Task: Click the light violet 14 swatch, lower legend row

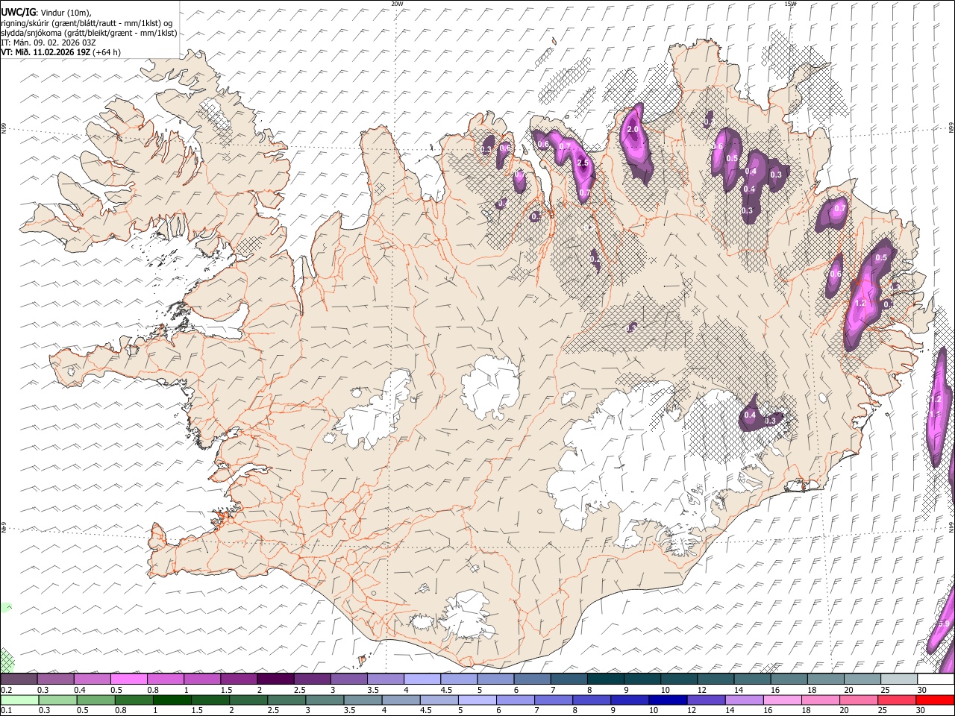Action: coord(743,700)
